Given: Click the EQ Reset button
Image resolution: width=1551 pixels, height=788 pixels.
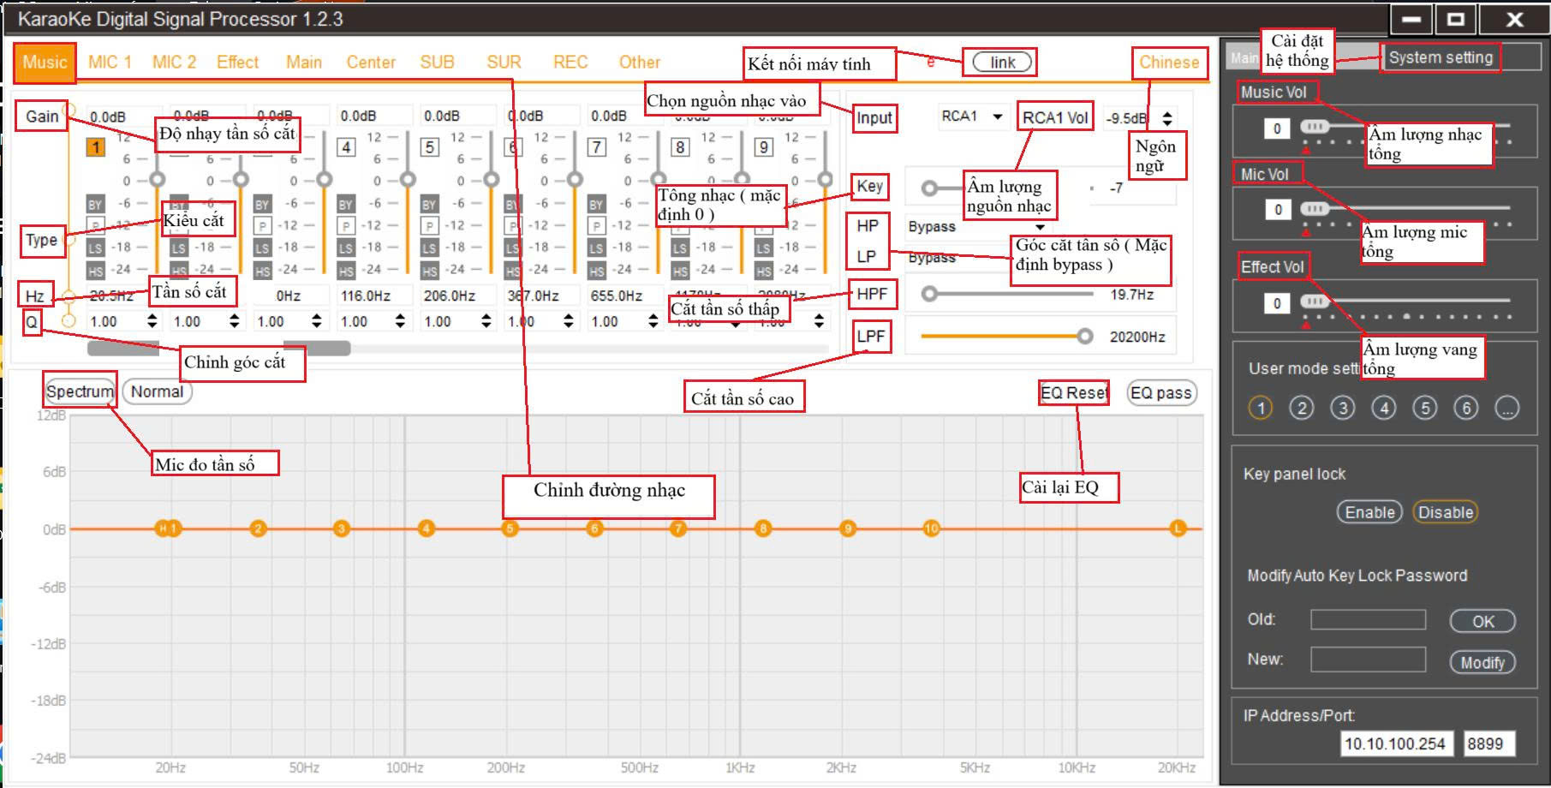Looking at the screenshot, I should point(1074,392).
